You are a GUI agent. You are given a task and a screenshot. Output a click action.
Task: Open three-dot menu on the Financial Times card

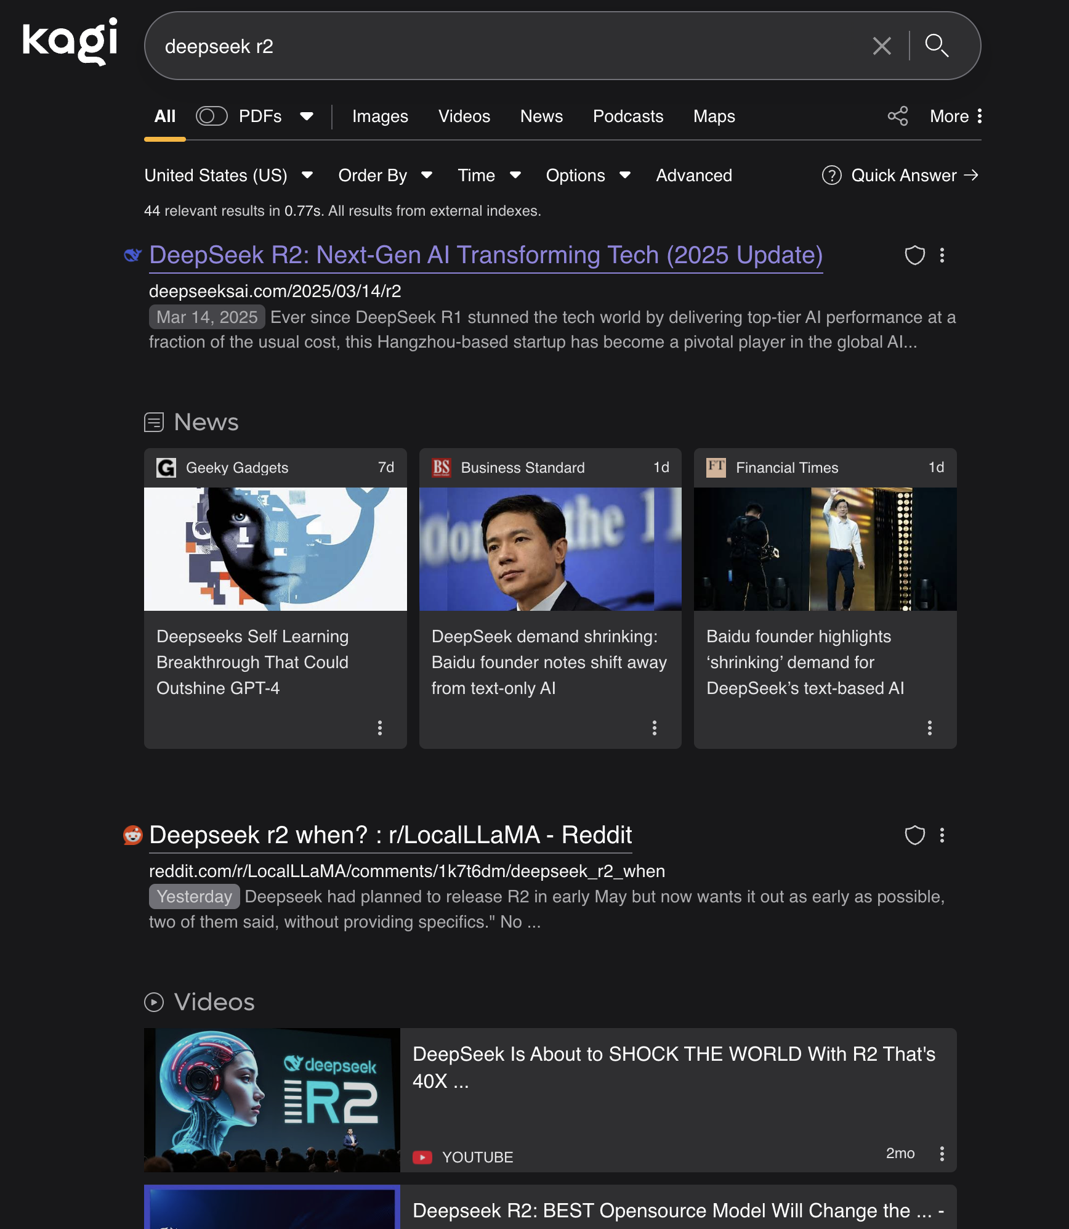[929, 728]
